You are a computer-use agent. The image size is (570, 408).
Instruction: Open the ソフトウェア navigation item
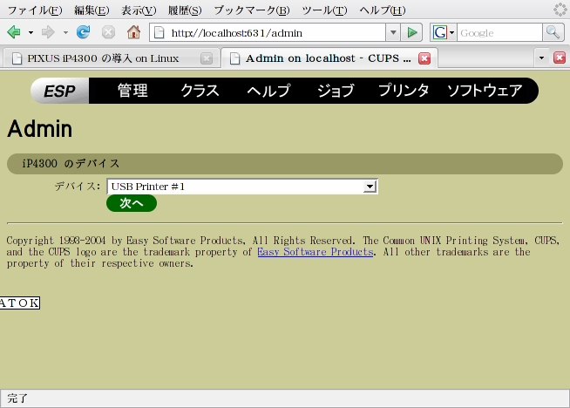pyautogui.click(x=485, y=91)
